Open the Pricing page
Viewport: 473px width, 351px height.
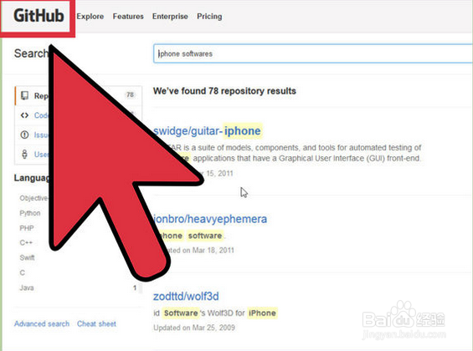209,17
